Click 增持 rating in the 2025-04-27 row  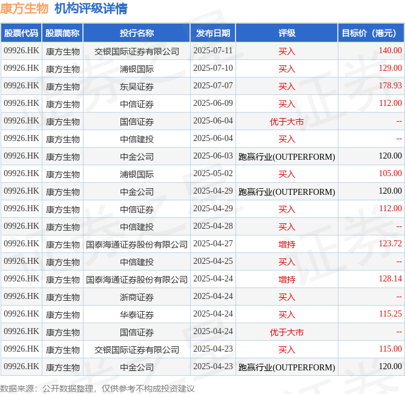pyautogui.click(x=287, y=245)
